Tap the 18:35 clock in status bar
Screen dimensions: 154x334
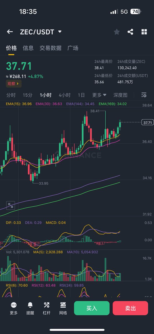pos(28,12)
